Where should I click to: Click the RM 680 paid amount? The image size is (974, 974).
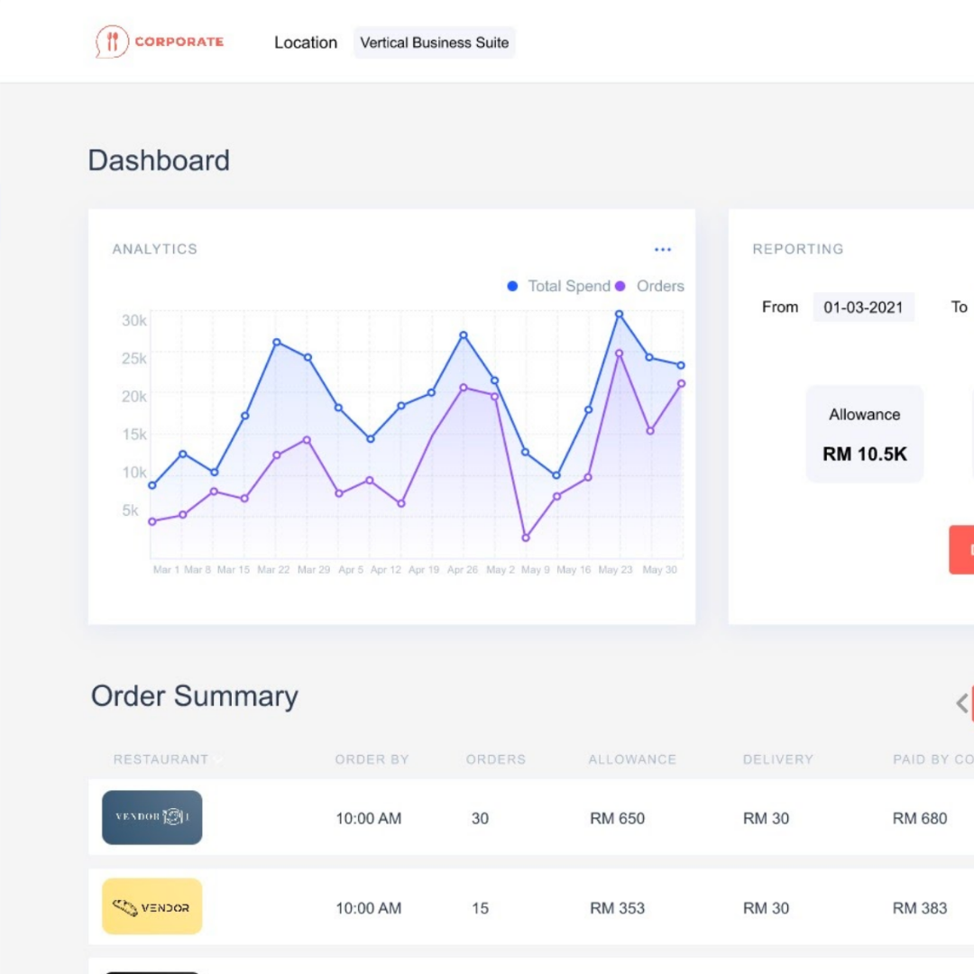pos(919,818)
